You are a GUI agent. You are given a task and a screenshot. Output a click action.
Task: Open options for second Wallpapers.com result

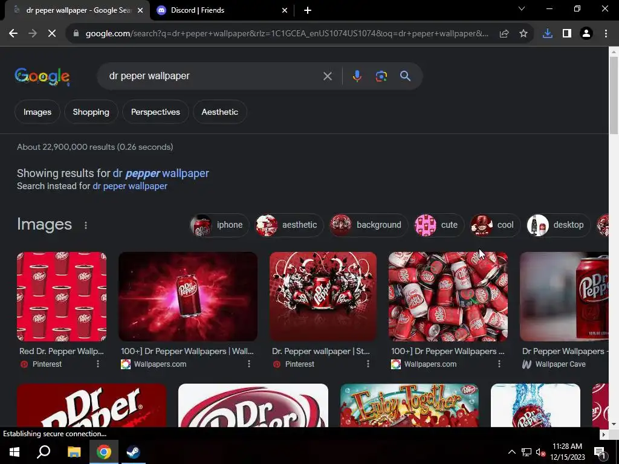[x=499, y=364]
